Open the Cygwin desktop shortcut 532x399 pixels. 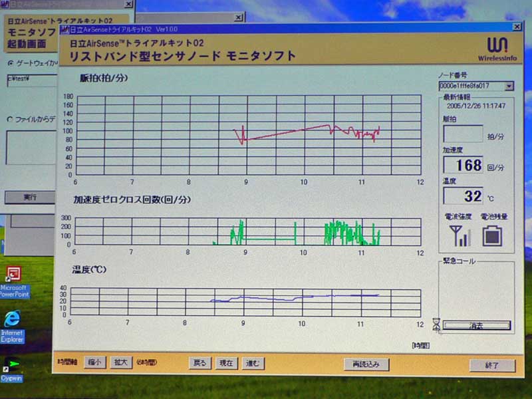[11, 370]
